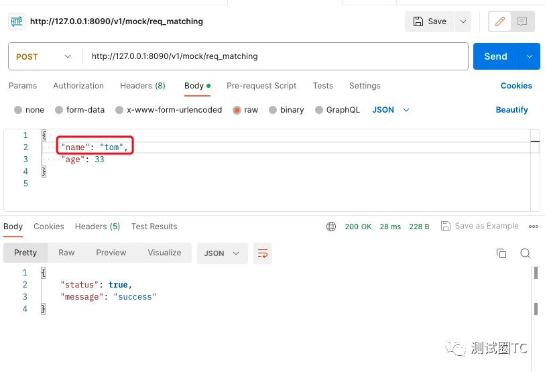Open the response JSON format dropdown
The width and height of the screenshot is (545, 372).
pos(223,253)
